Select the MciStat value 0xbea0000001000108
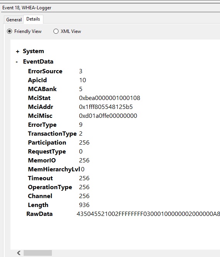 tap(110, 98)
